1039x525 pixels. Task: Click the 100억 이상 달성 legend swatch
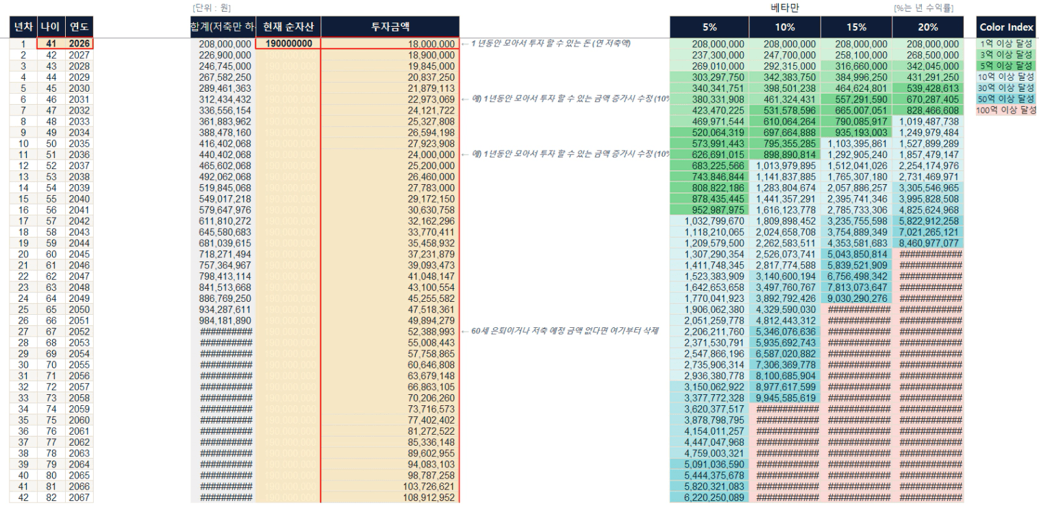coord(1007,110)
